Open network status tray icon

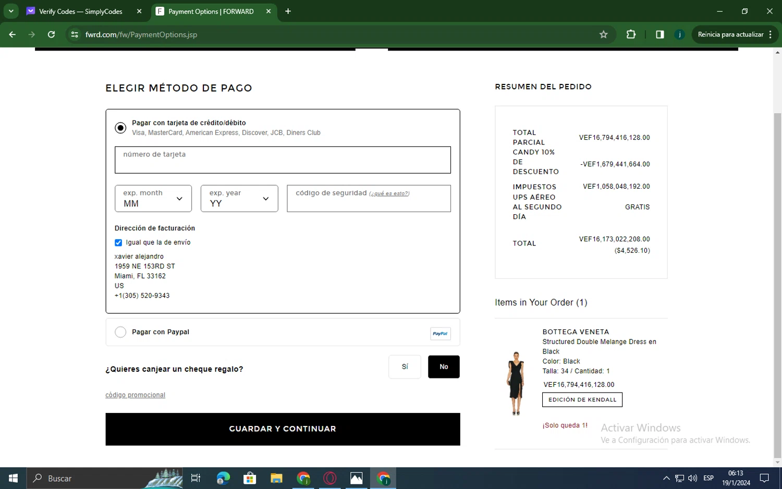coord(679,478)
